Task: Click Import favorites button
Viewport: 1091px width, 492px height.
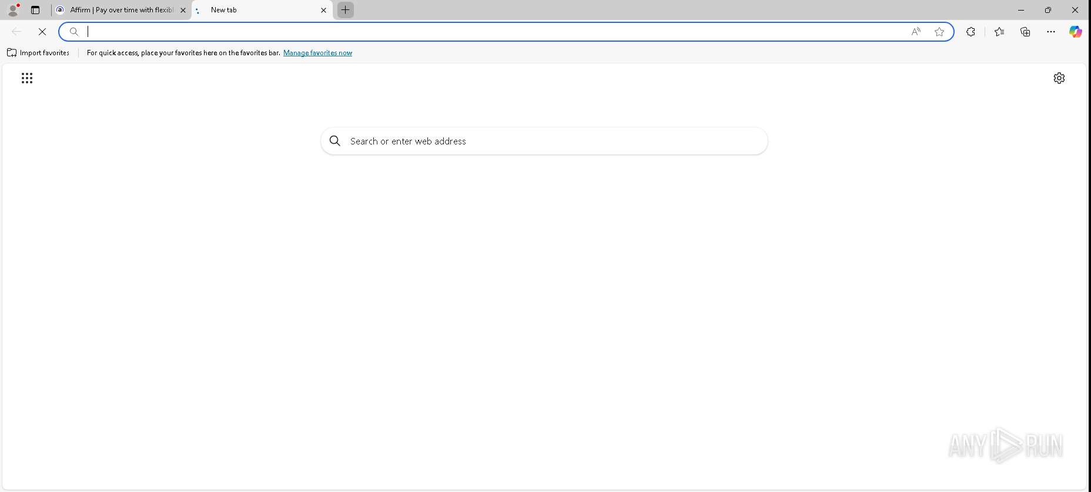Action: (38, 53)
